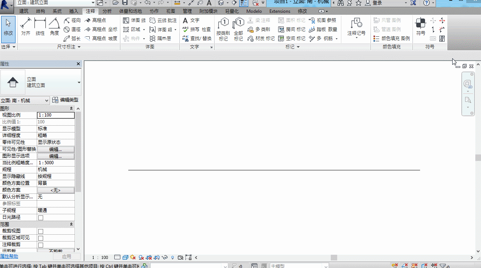Viewport: 481px width, 268px height.
Task: Expand the 尺寸标注 panel dropdown
Action: click(x=69, y=47)
